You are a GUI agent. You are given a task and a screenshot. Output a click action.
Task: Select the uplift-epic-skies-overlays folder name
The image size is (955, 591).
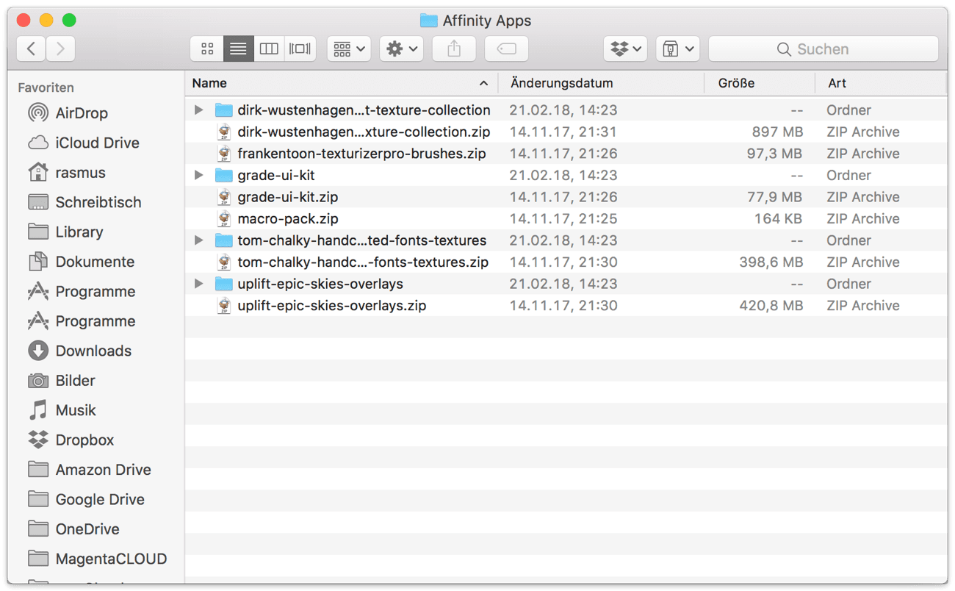320,284
